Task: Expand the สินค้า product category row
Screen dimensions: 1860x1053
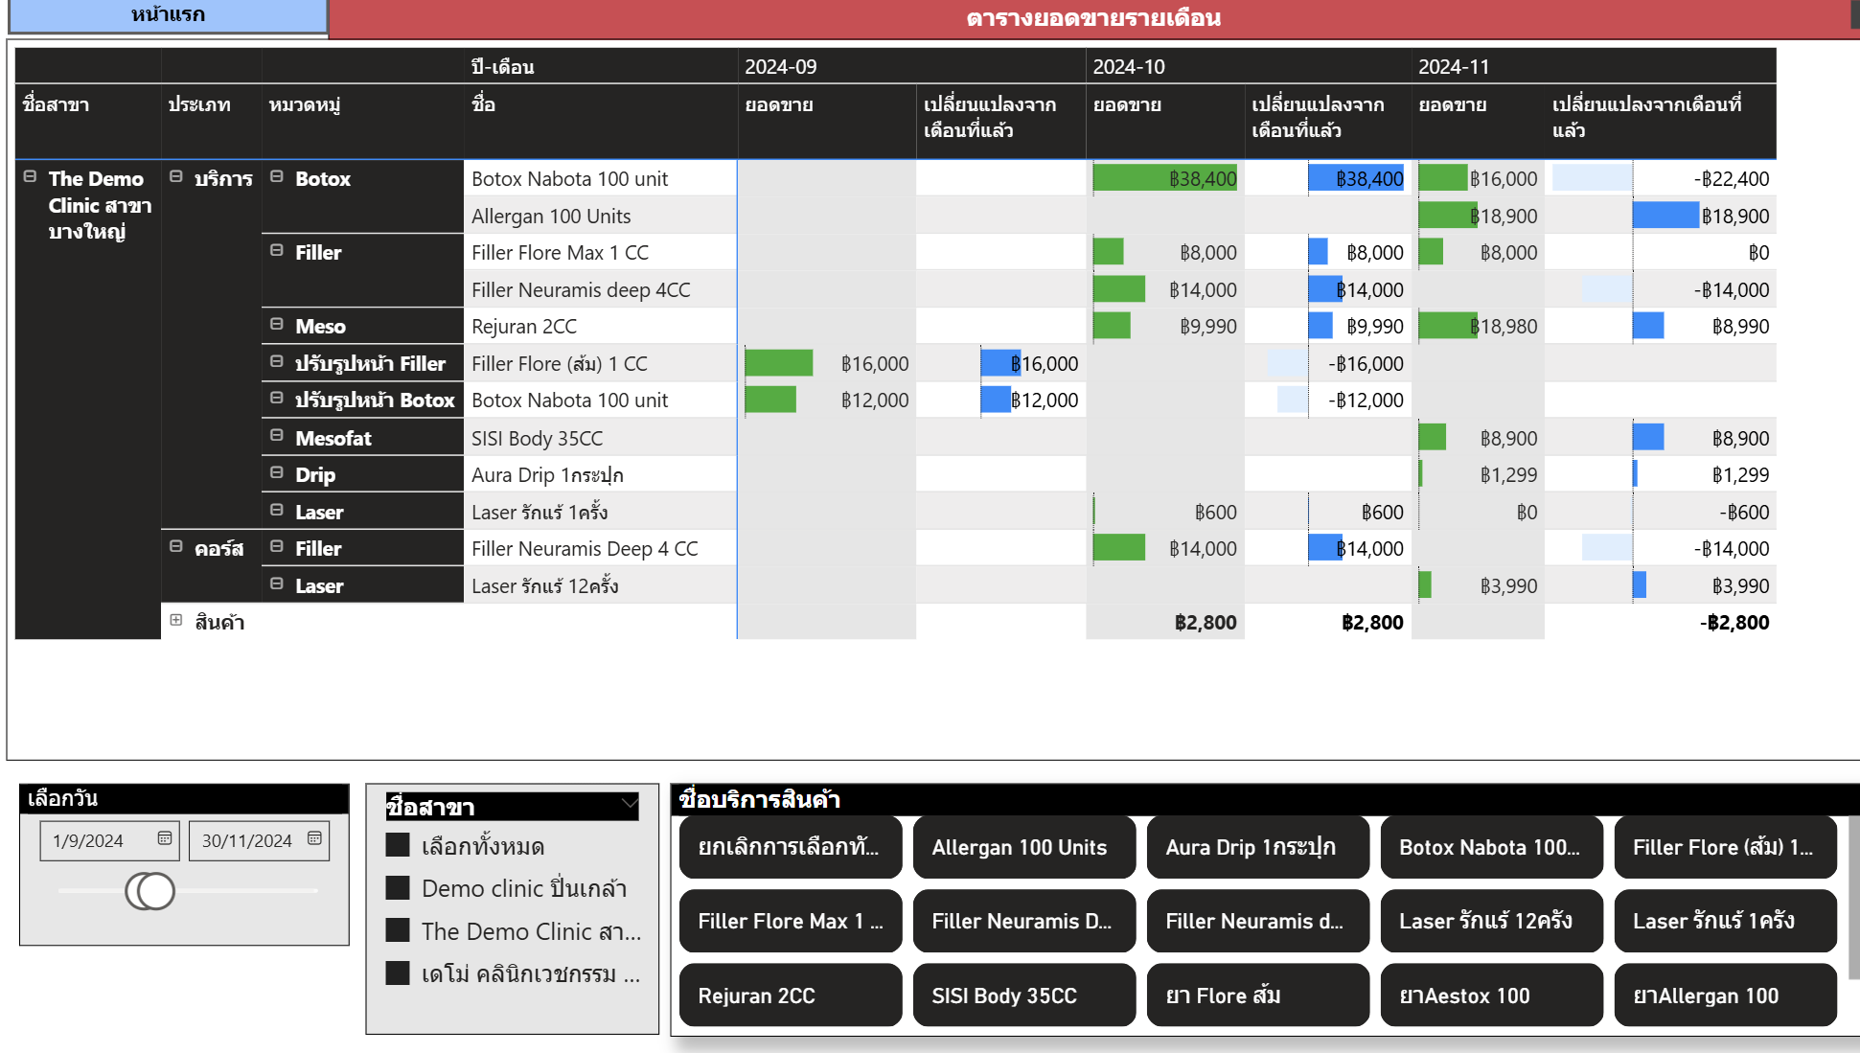Action: pyautogui.click(x=176, y=622)
